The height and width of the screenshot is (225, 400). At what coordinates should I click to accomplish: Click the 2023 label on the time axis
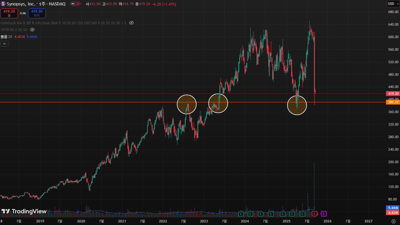(x=204, y=221)
